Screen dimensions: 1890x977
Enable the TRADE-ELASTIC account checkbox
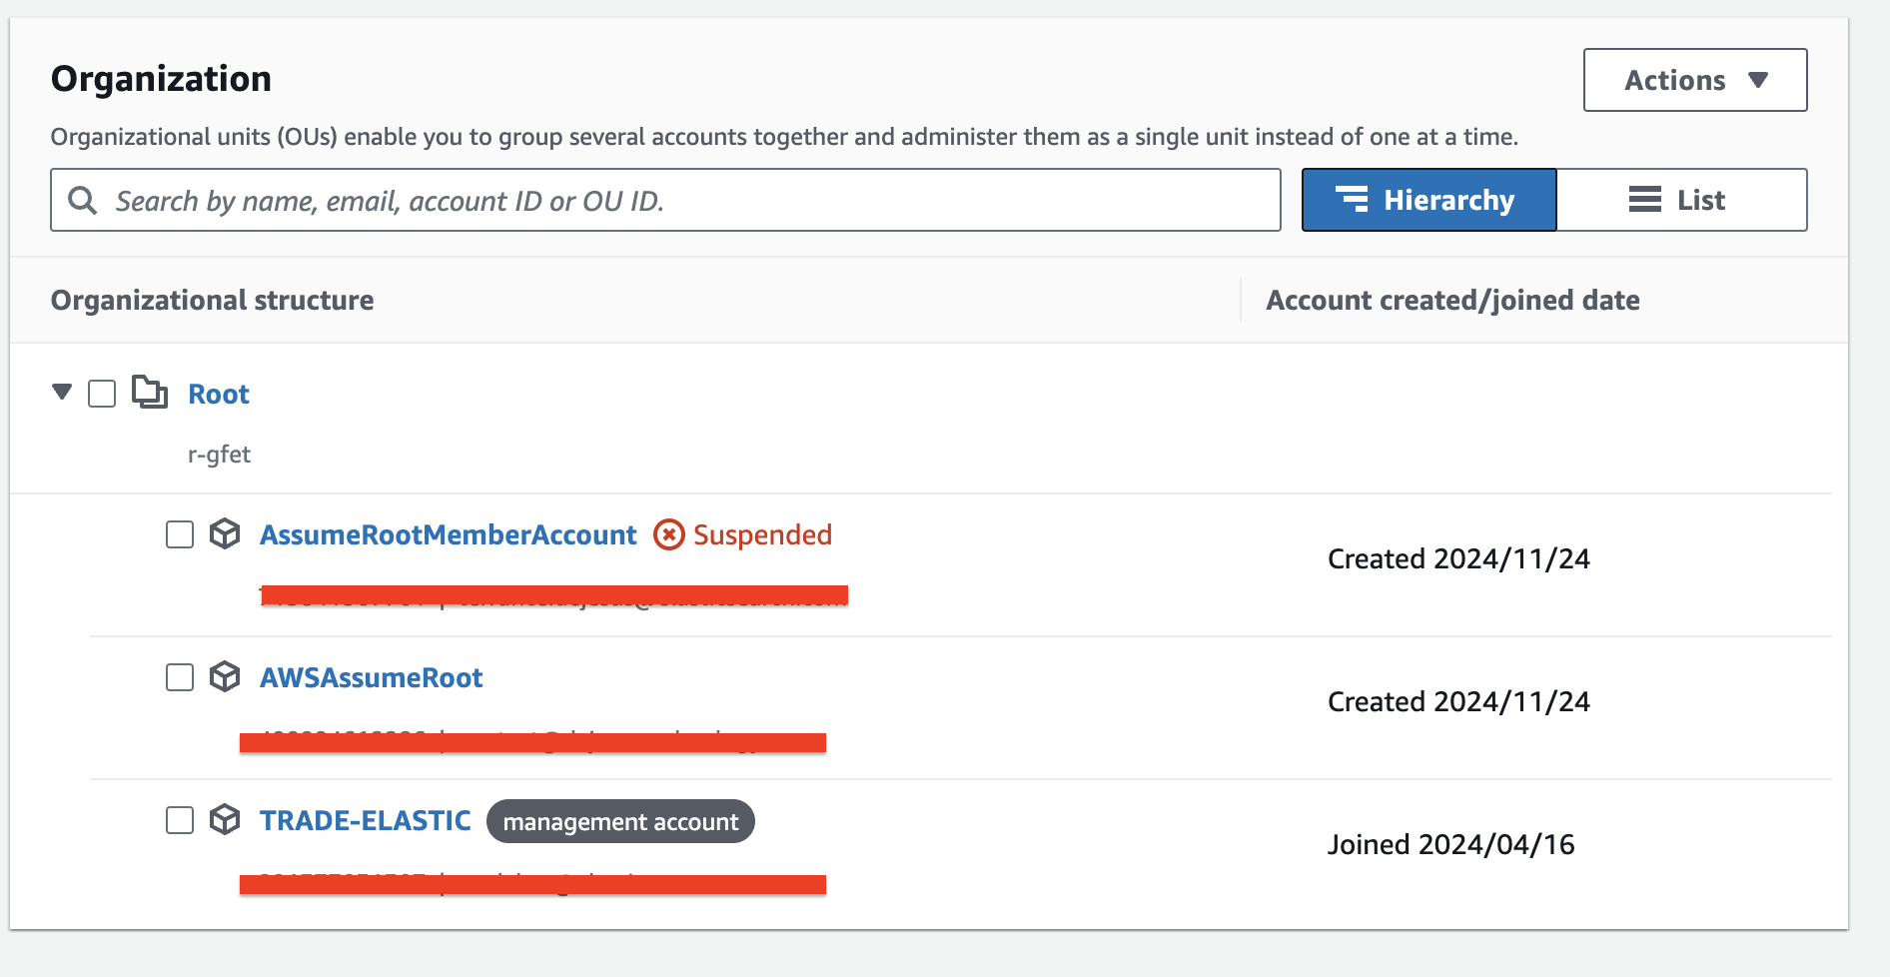click(180, 820)
